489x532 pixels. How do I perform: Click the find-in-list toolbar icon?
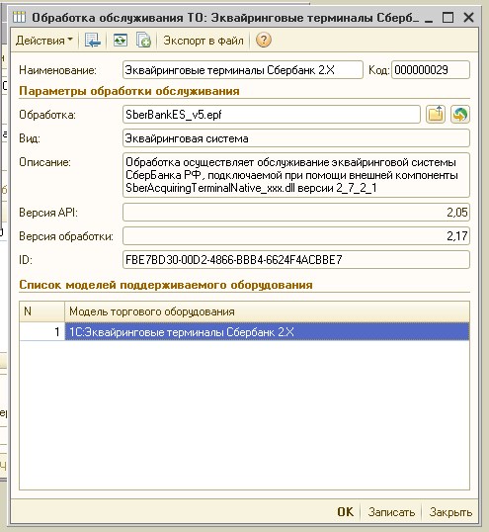(93, 41)
